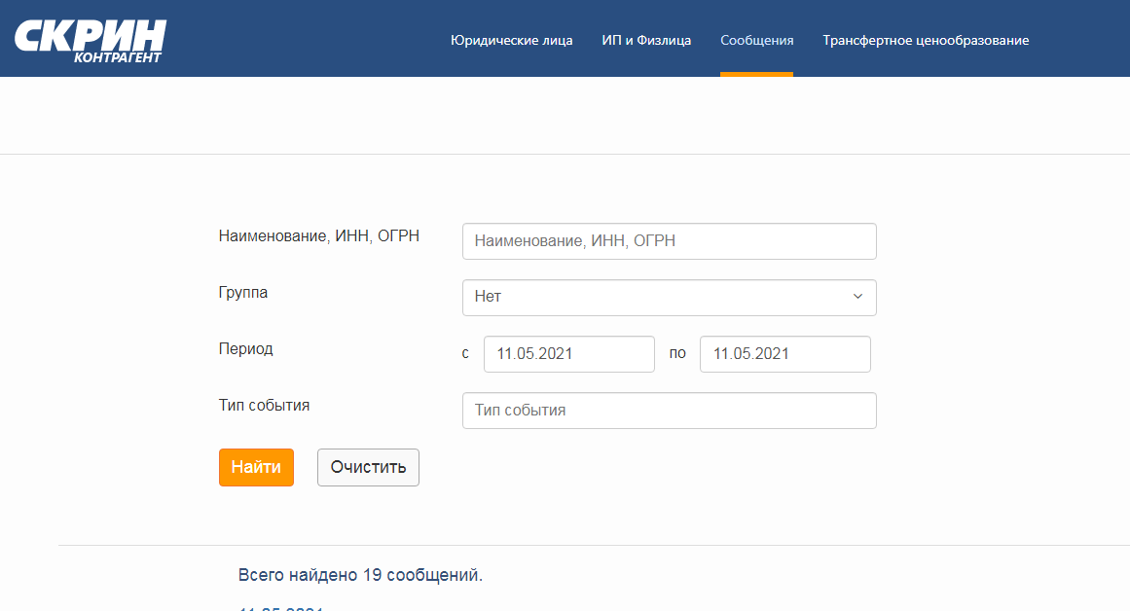Click the Период label text
This screenshot has width=1130, height=611.
pyautogui.click(x=246, y=348)
